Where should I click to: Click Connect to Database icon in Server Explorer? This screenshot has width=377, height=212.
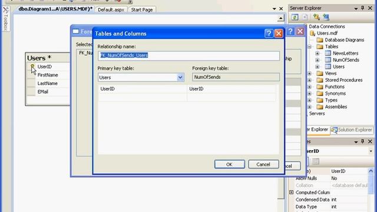coord(316,17)
